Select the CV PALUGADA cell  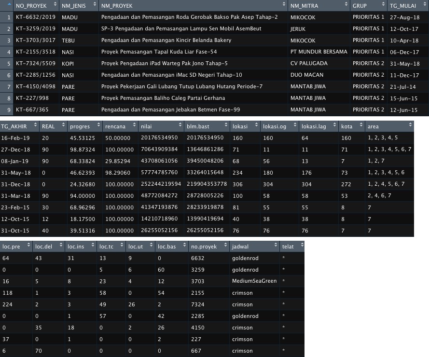click(309, 63)
